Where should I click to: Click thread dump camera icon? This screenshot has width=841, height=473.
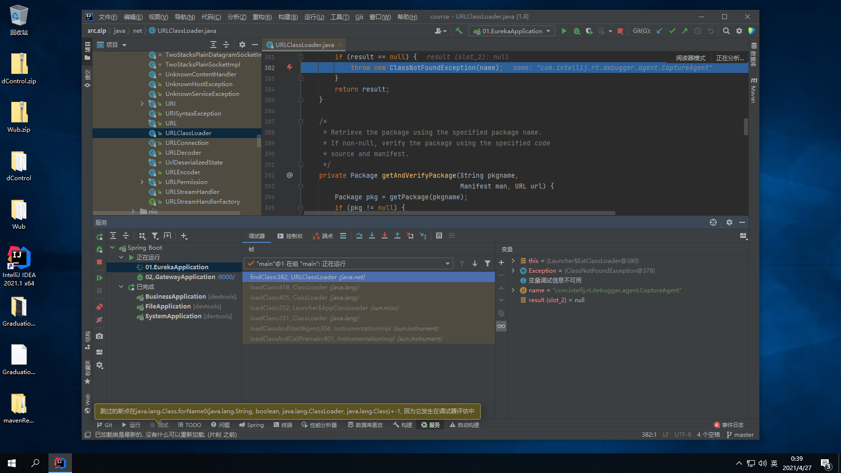coord(99,336)
